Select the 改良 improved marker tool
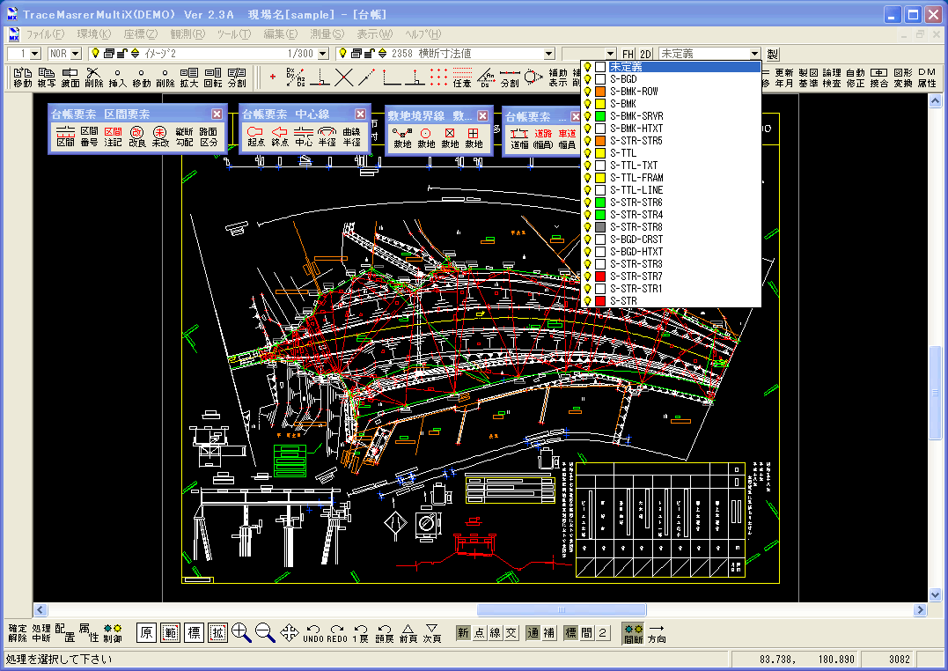The height and width of the screenshot is (671, 948). click(x=136, y=136)
